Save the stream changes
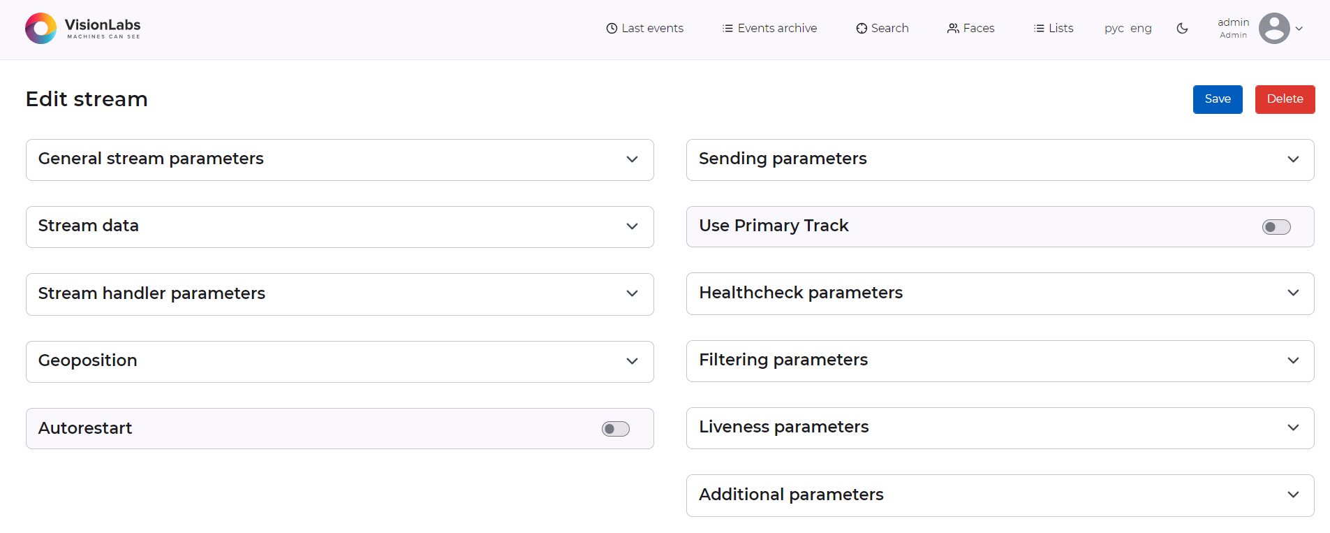1330x533 pixels. [1217, 99]
